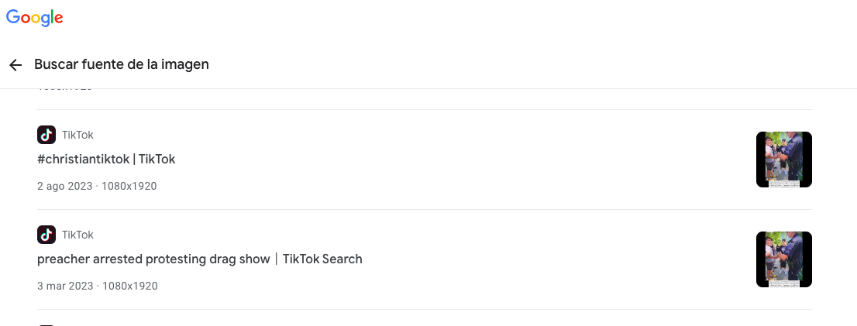Click the TikTok icon of the preacher arrested result
This screenshot has width=857, height=326.
[x=46, y=235]
